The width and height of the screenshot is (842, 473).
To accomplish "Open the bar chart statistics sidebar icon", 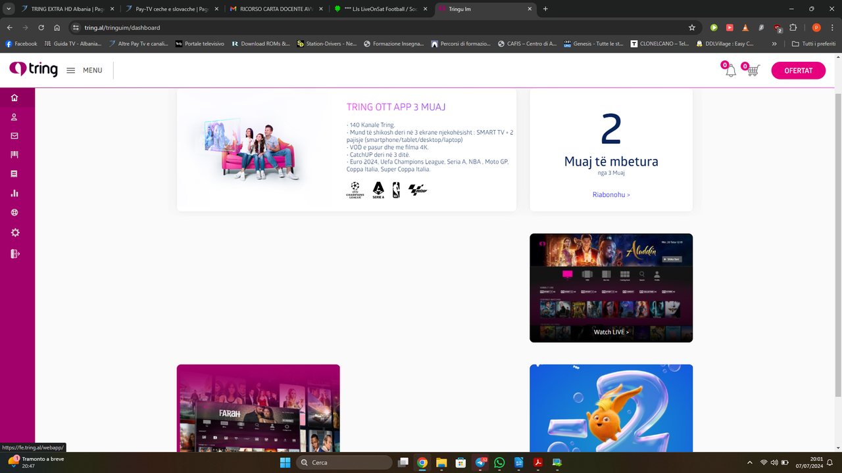I will 14,193.
